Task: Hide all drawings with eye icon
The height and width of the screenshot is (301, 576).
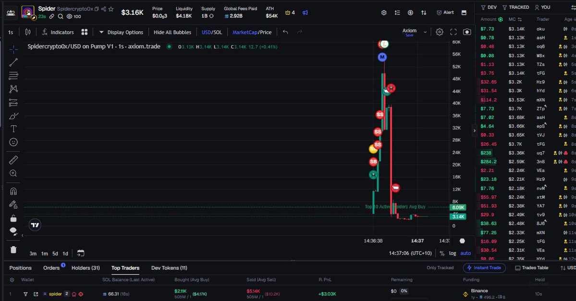Action: (x=13, y=231)
